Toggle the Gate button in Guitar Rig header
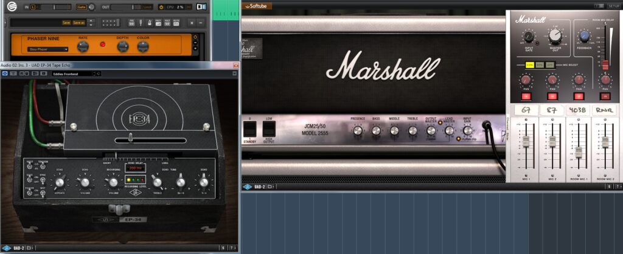 point(81,7)
